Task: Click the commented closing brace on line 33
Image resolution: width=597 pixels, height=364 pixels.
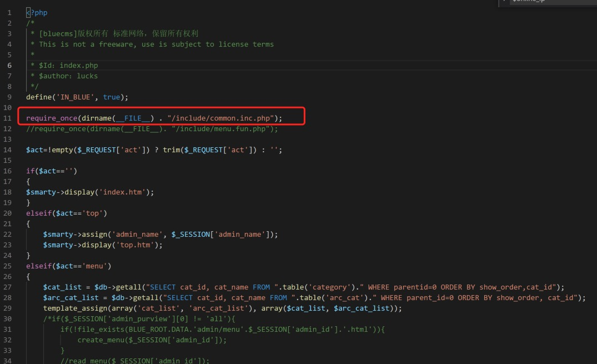Action: 62,350
